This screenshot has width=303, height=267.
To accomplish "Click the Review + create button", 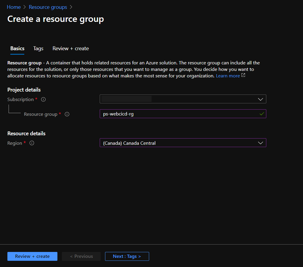I will 32,256.
